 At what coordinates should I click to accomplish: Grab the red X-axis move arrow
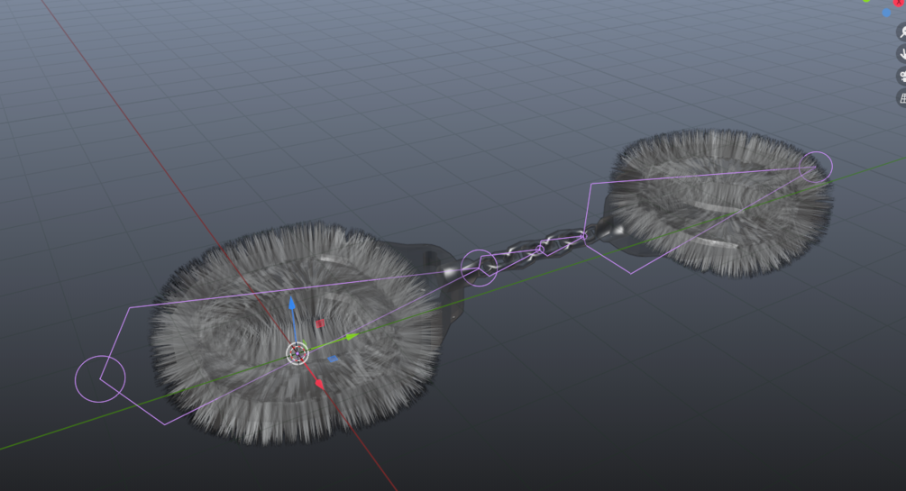(319, 384)
